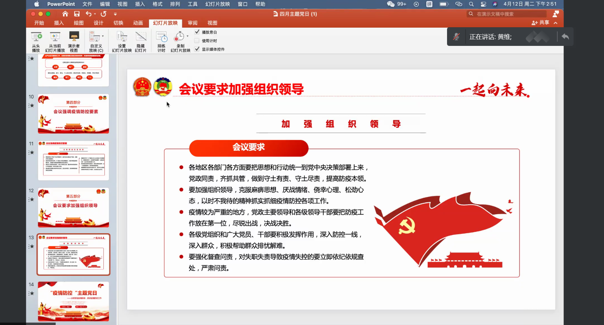The width and height of the screenshot is (604, 325).
Task: Click Set Up Slide Show (设置幻灯片放映) icon
Action: (x=122, y=37)
